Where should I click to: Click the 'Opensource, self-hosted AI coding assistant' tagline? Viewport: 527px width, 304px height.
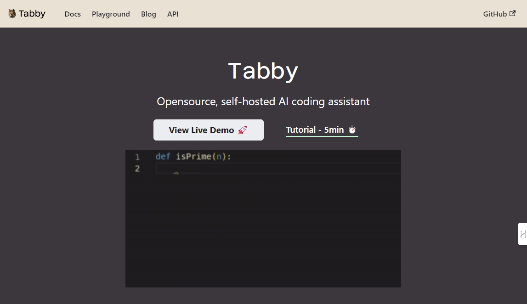(x=263, y=101)
